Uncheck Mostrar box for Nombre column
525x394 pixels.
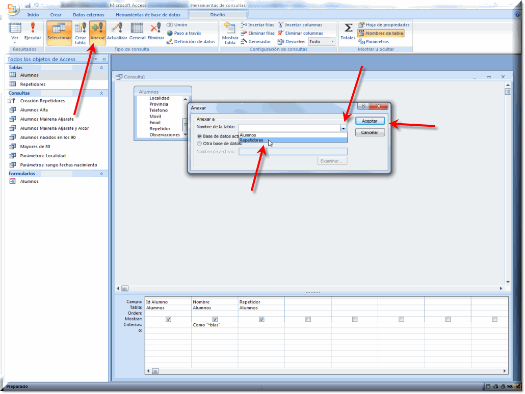click(x=215, y=319)
